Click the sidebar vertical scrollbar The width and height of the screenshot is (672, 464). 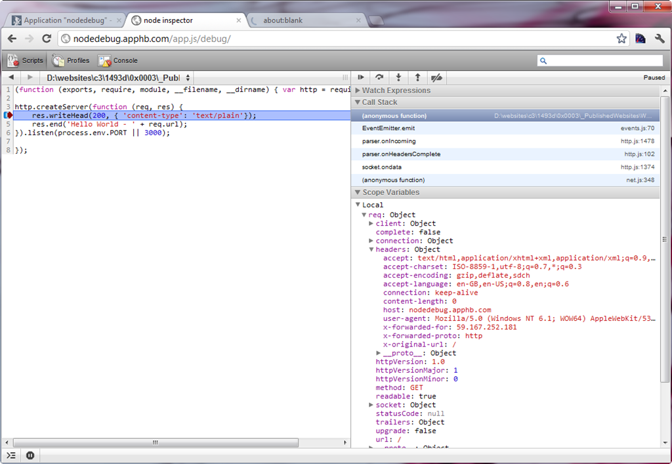665,239
